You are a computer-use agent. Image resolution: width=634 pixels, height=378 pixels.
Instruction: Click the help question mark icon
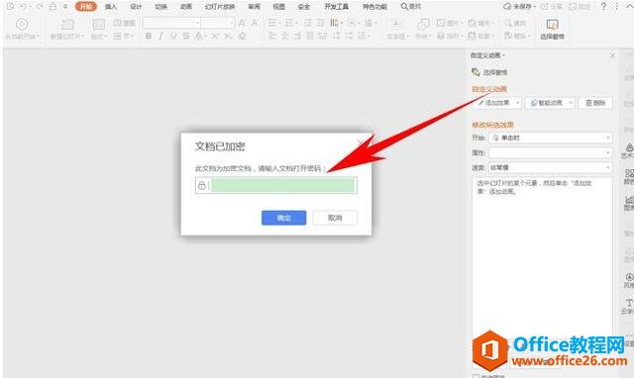(x=603, y=7)
